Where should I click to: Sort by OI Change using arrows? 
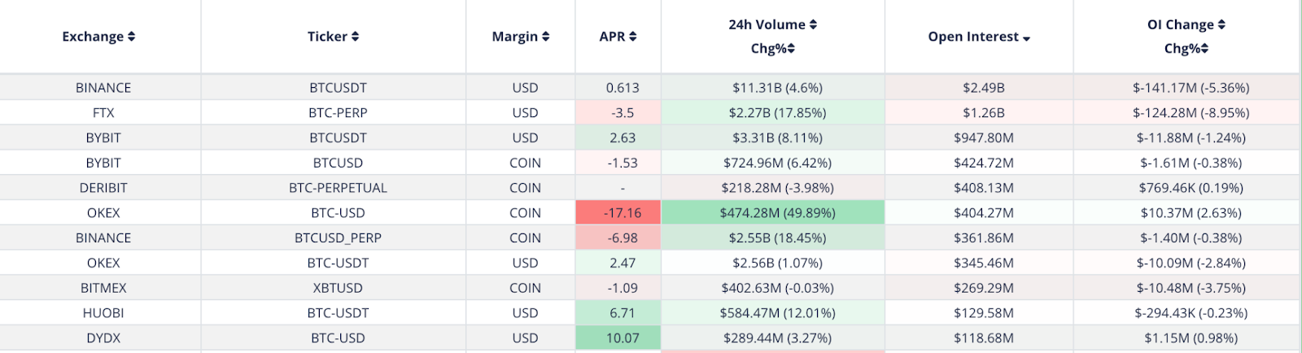pos(1221,24)
